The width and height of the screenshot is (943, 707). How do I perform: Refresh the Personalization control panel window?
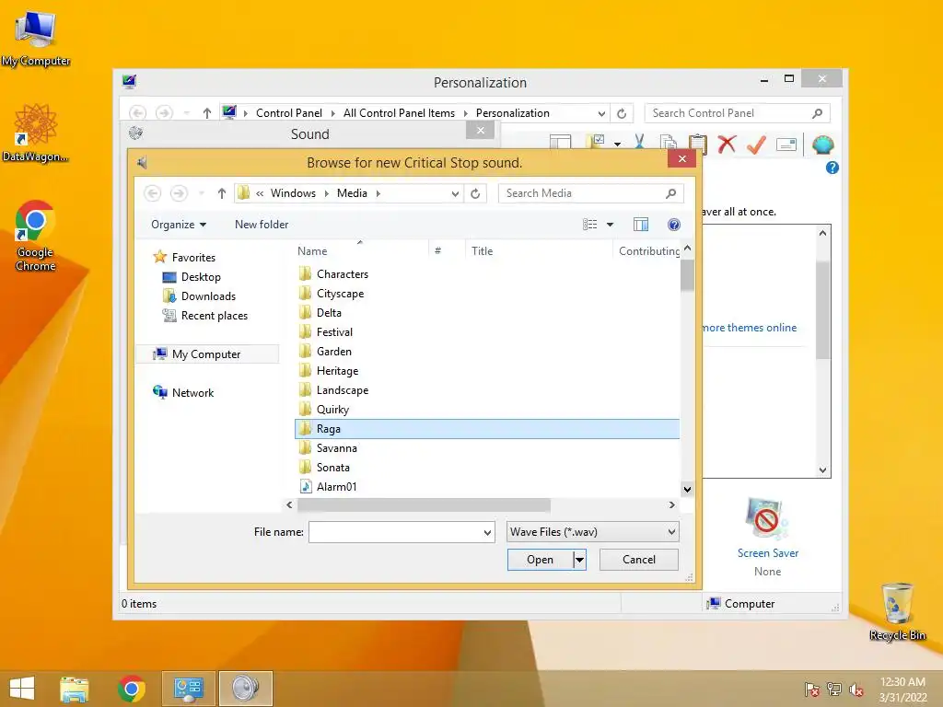[622, 113]
